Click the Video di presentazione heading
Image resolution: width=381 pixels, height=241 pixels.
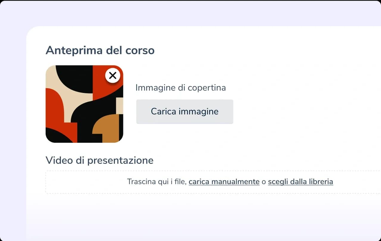[99, 160]
